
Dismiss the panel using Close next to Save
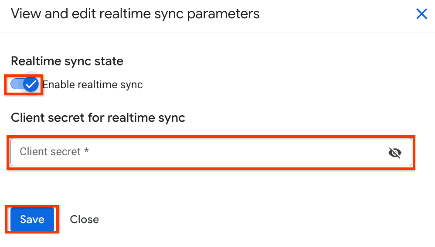(84, 220)
